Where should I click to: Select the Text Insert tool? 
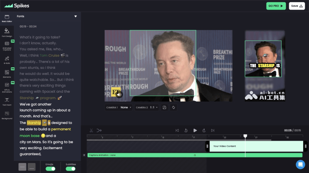7,101
